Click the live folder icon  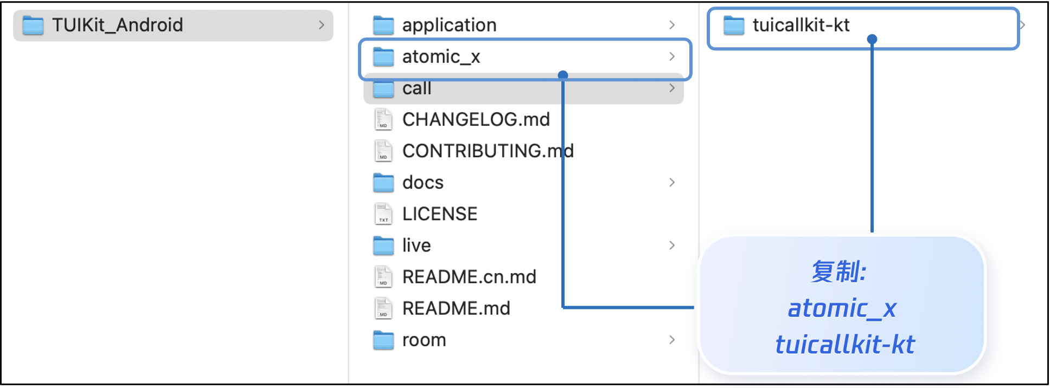click(x=383, y=245)
